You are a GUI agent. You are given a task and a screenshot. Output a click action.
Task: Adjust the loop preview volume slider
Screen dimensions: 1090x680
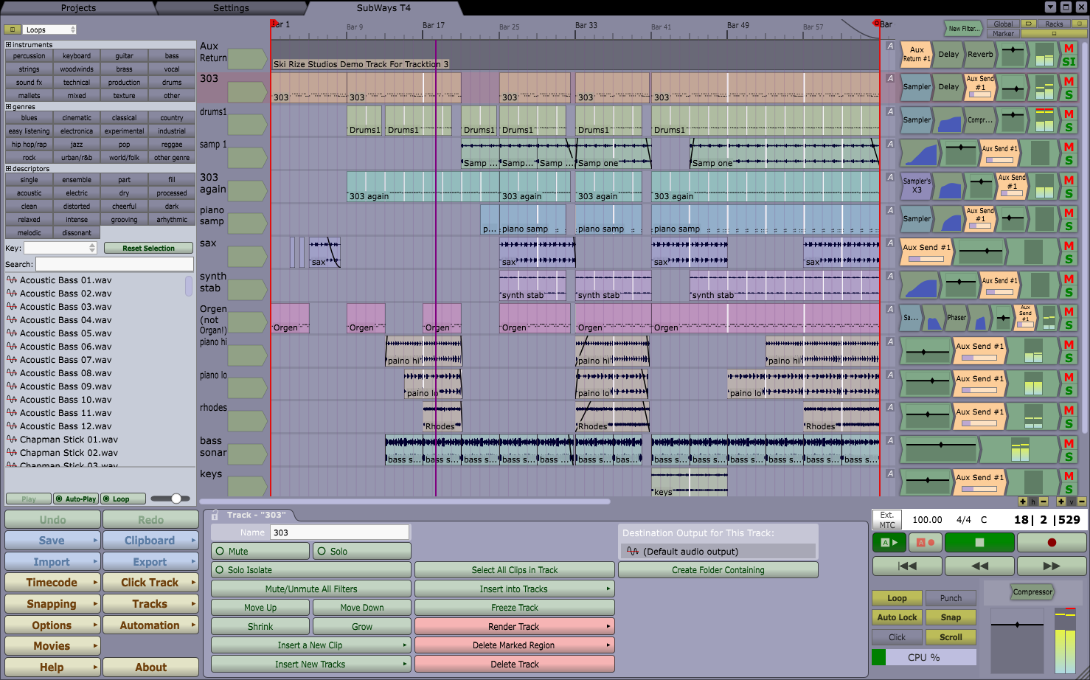[176, 499]
